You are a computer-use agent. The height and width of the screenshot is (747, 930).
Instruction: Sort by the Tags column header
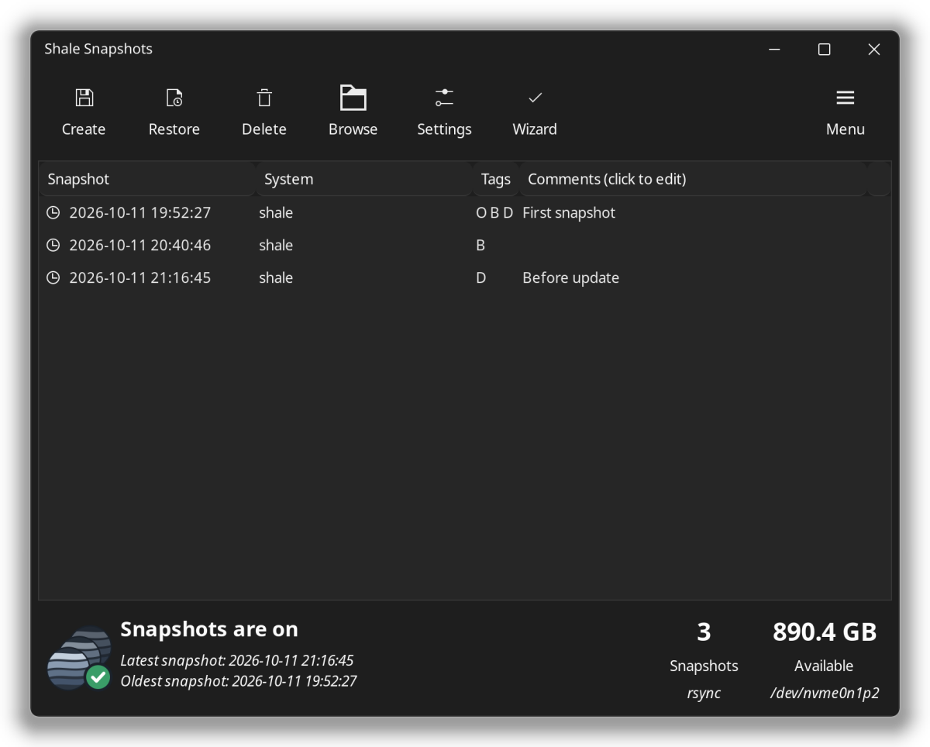coord(496,179)
